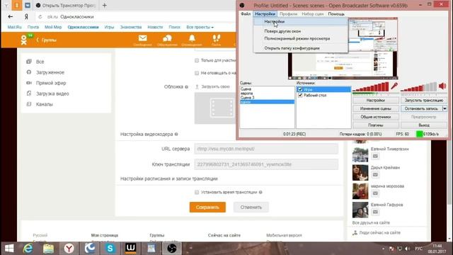This screenshot has height=255, width=453.
Task: Click the VK pinned tab icon
Action: pos(28,5)
